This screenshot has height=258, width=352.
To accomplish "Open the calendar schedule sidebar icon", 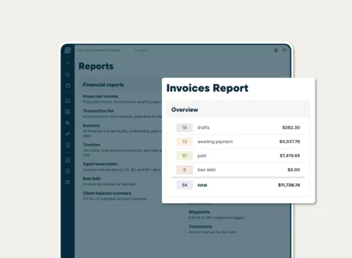I will click(68, 86).
